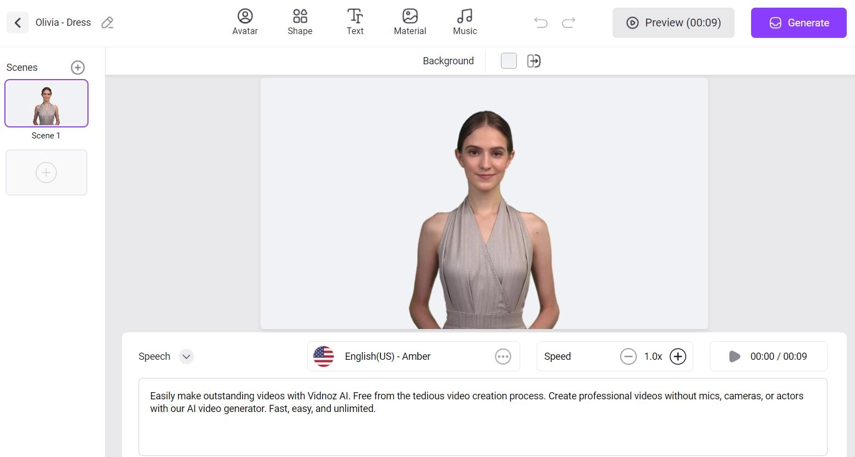The width and height of the screenshot is (855, 457).
Task: Click the Undo arrow
Action: 540,23
